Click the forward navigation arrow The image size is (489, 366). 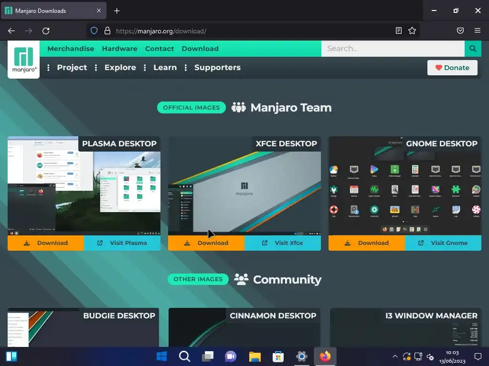pos(29,31)
